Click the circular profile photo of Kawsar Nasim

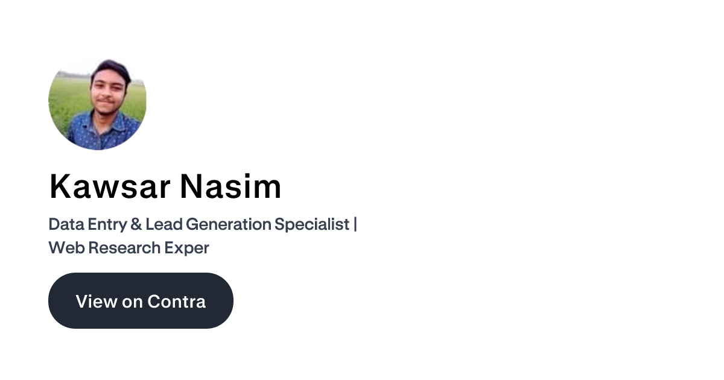coord(97,103)
